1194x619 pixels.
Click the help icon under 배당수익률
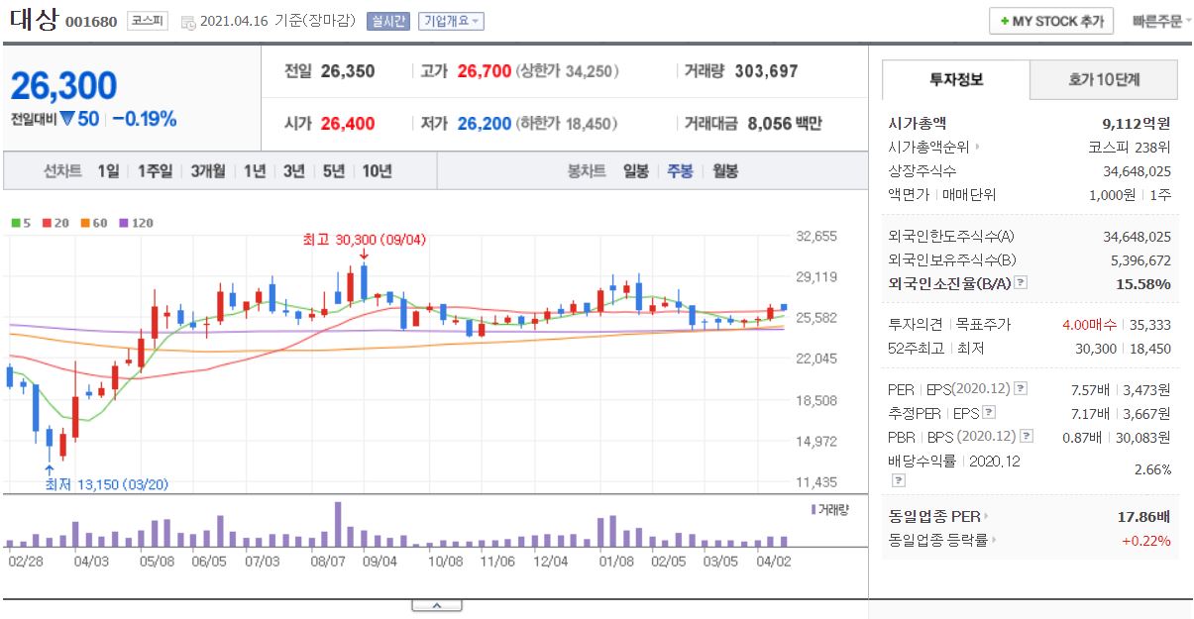pos(898,480)
